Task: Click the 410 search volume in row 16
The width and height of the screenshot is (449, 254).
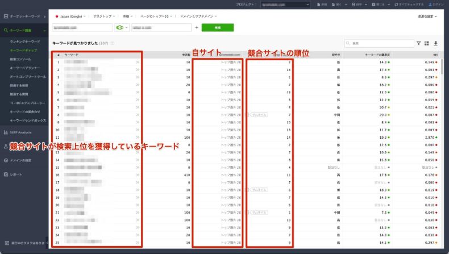Action: click(187, 175)
